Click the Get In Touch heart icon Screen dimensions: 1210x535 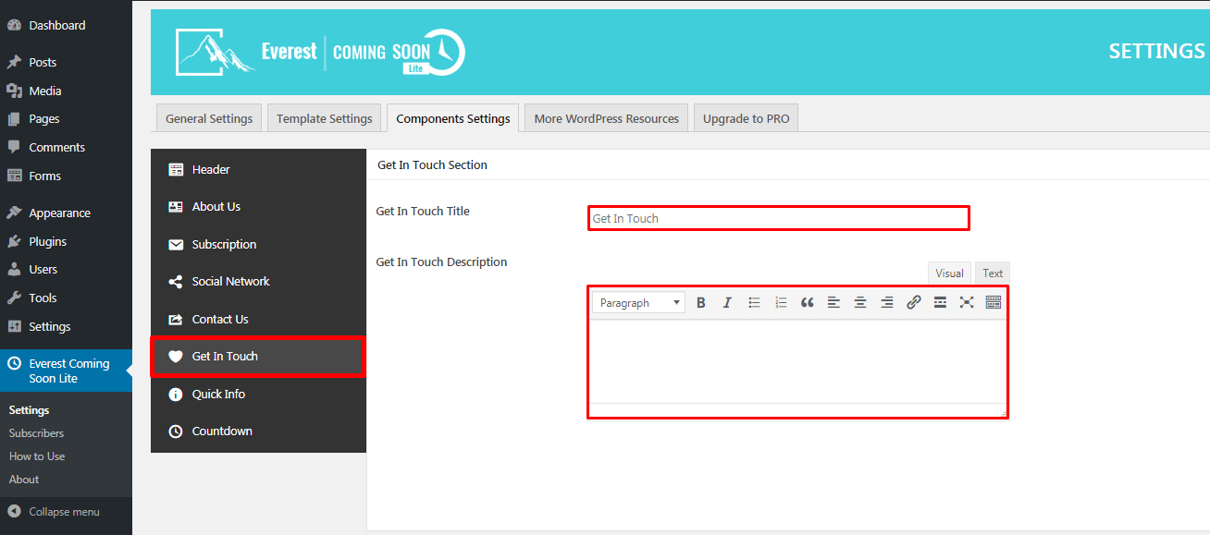[x=176, y=357]
